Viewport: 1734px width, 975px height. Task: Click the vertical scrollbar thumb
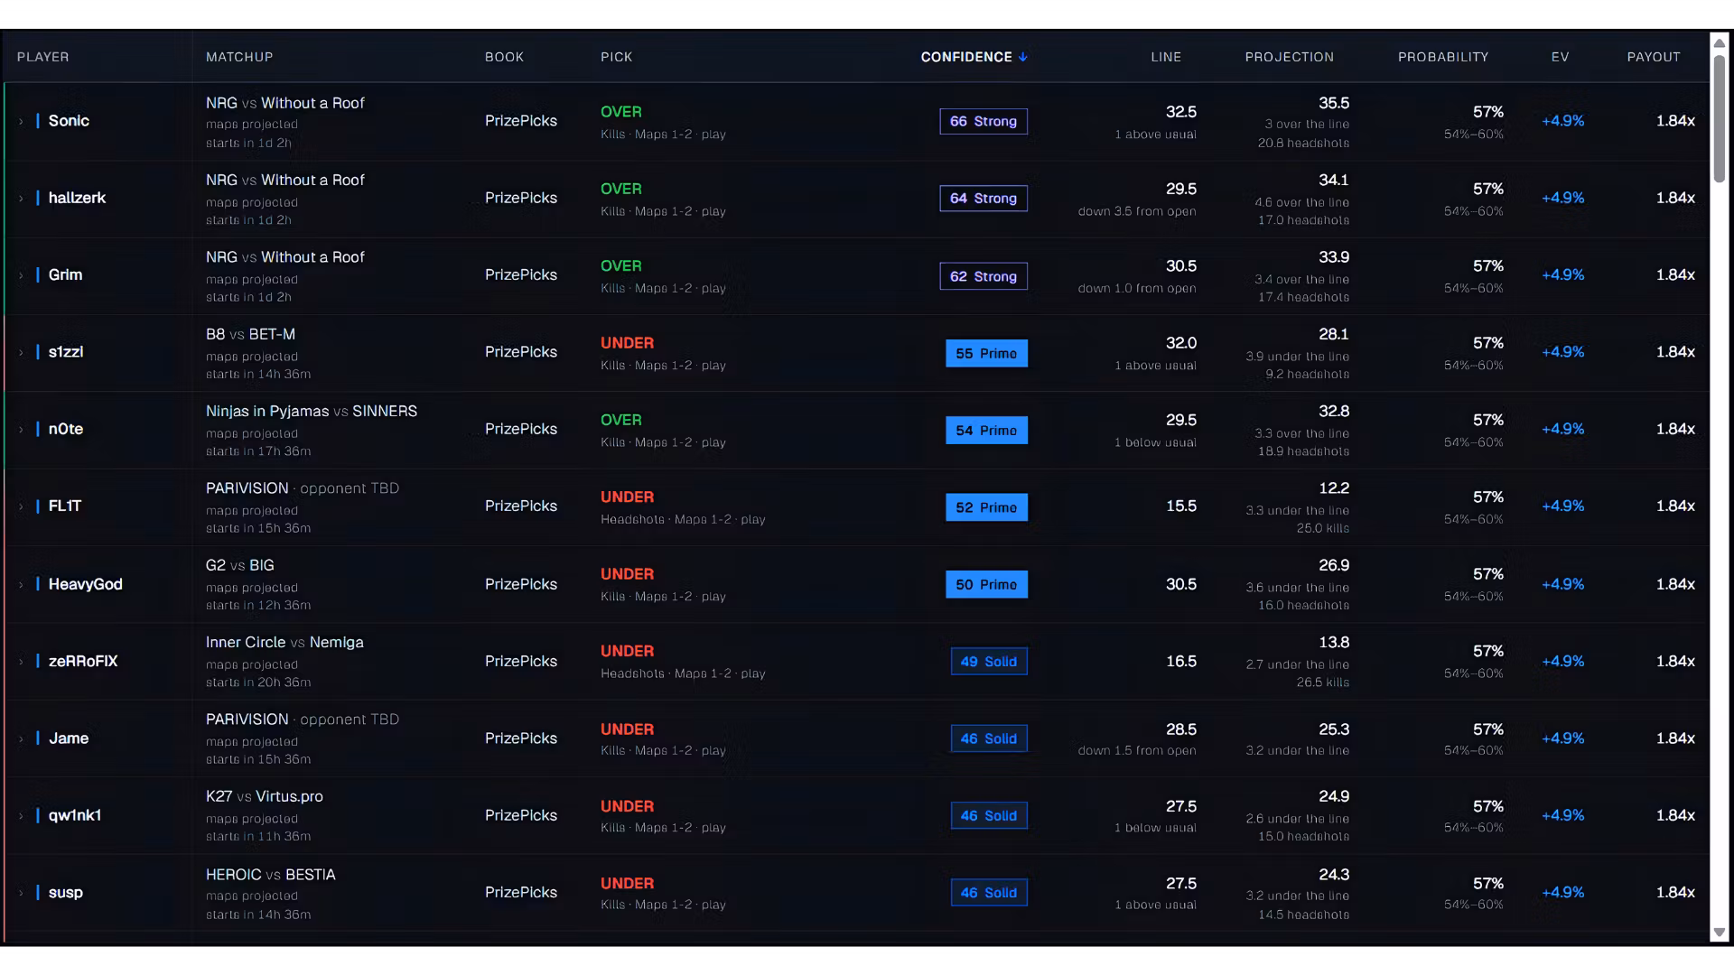click(1719, 119)
